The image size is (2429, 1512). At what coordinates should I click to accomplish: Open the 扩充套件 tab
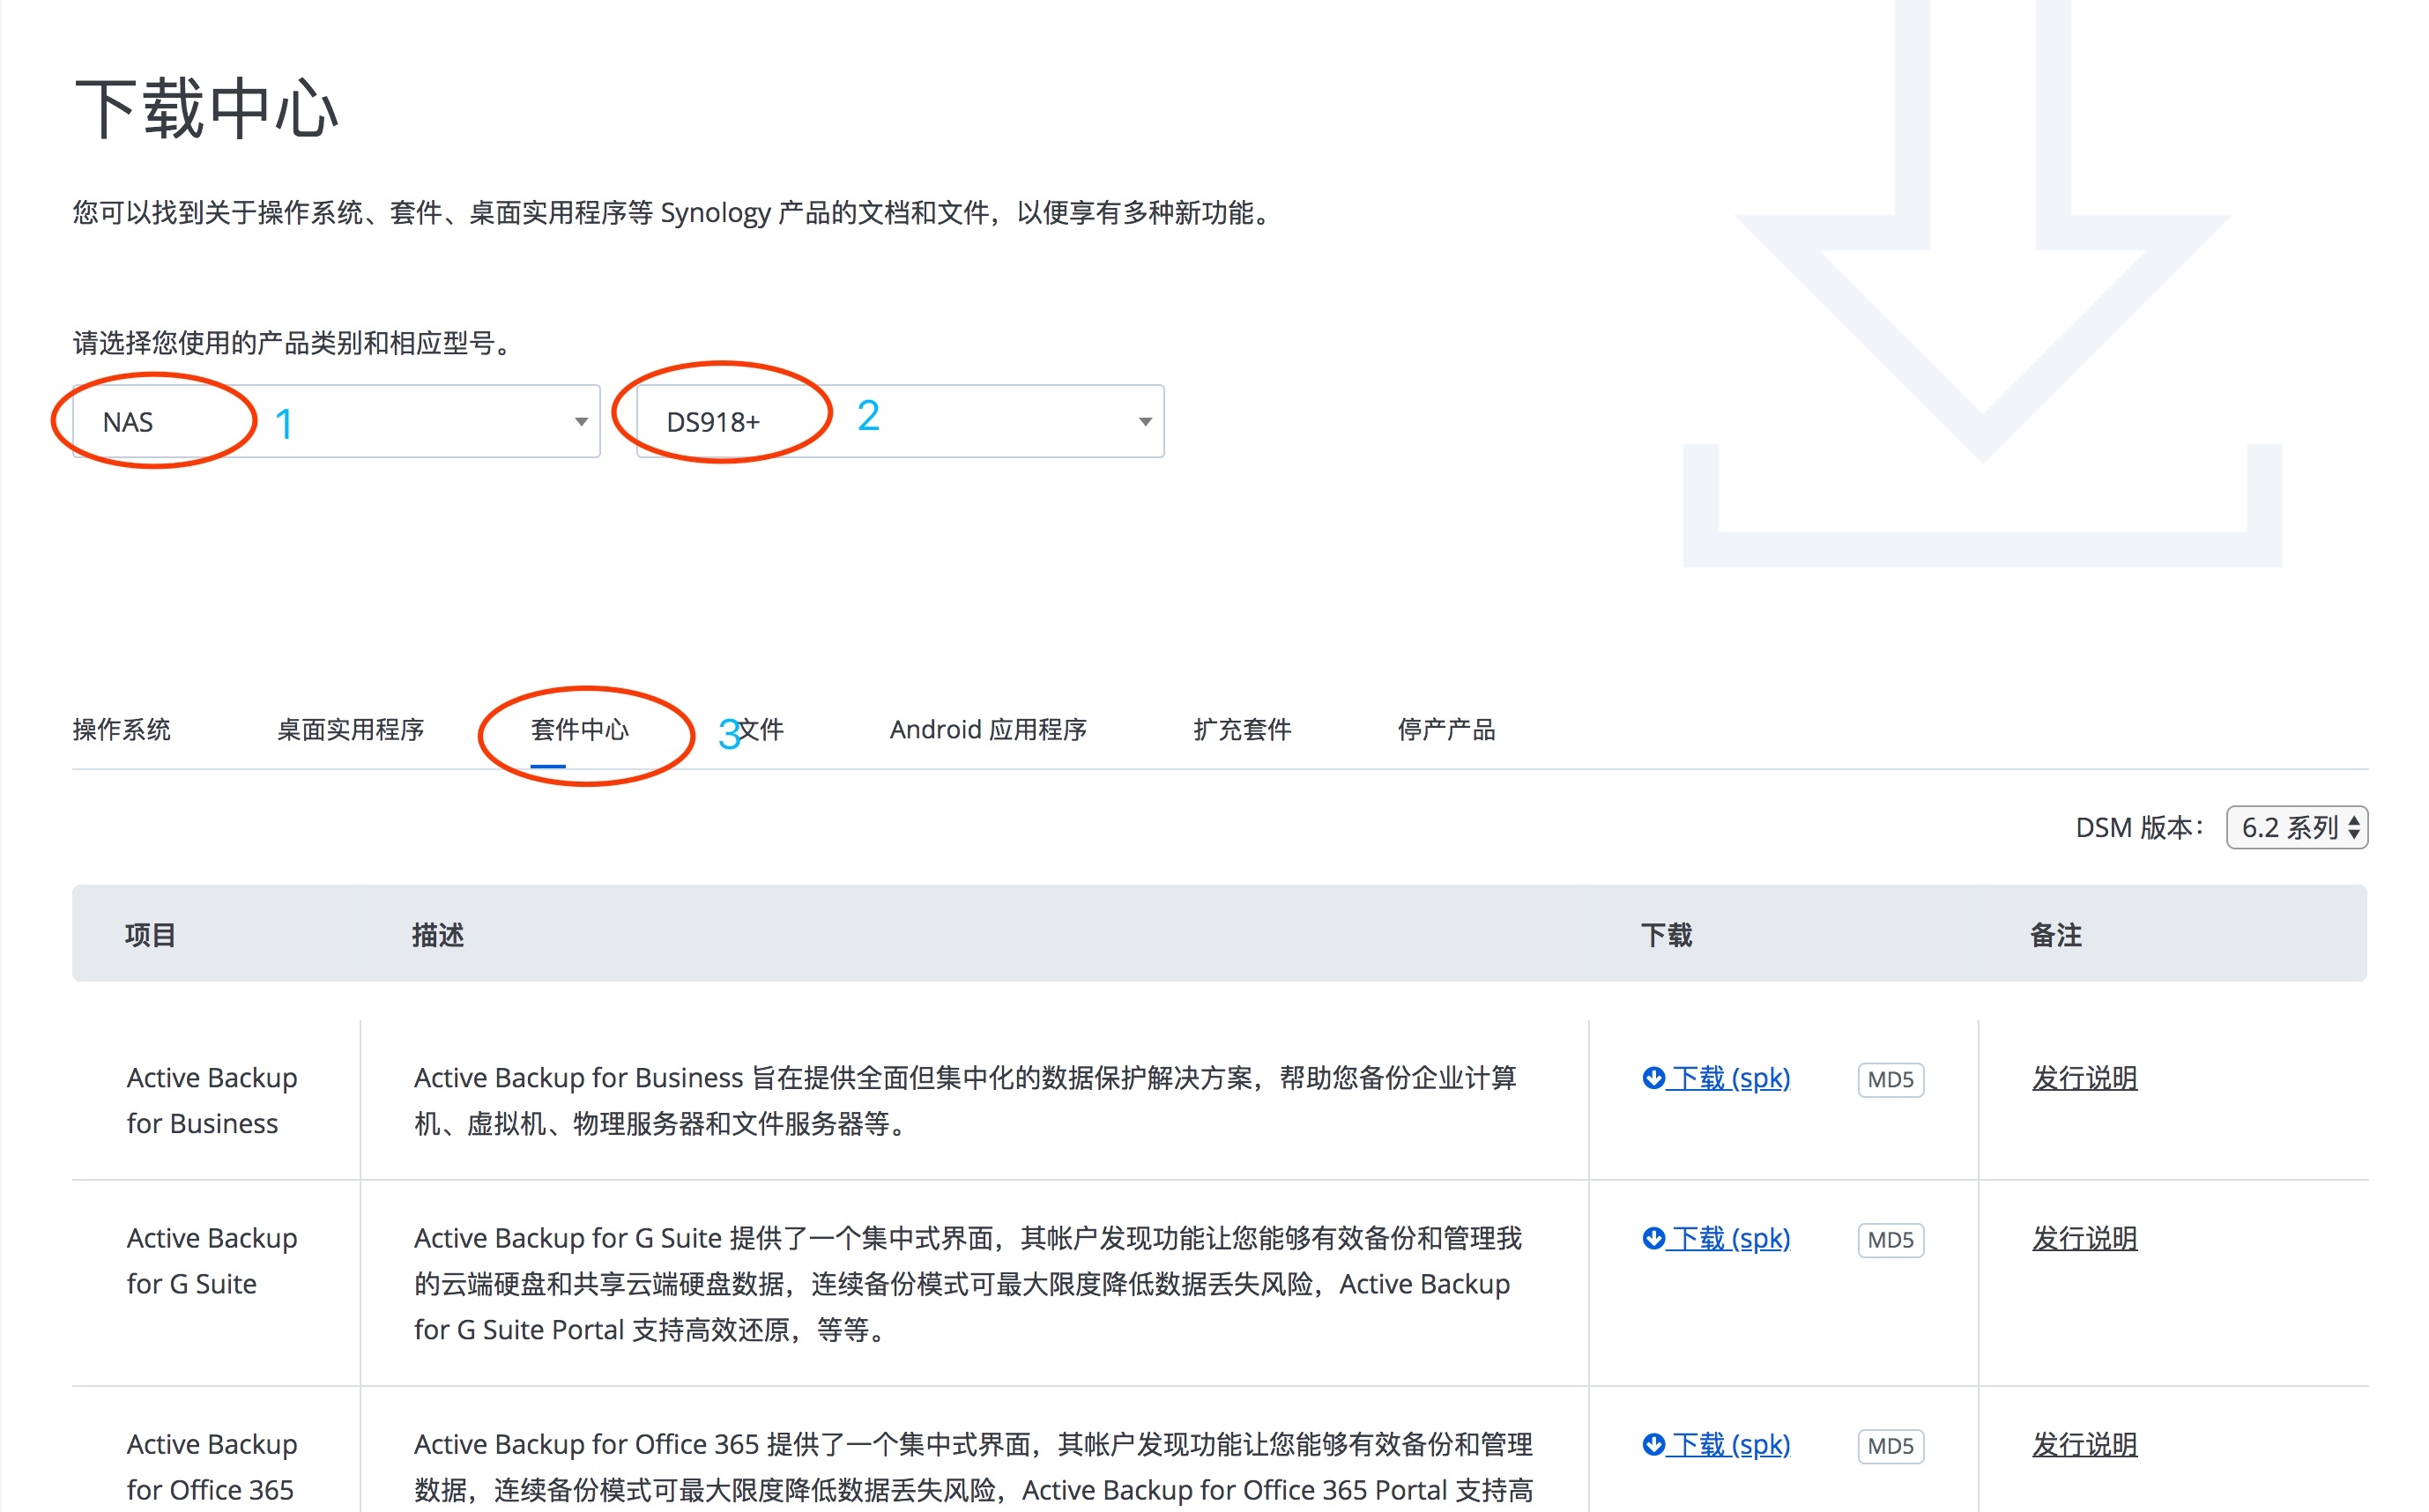[x=1242, y=729]
